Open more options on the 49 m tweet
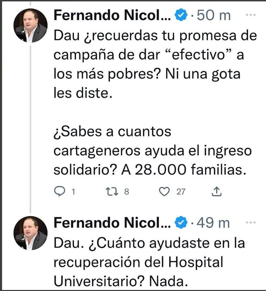 (x=250, y=222)
